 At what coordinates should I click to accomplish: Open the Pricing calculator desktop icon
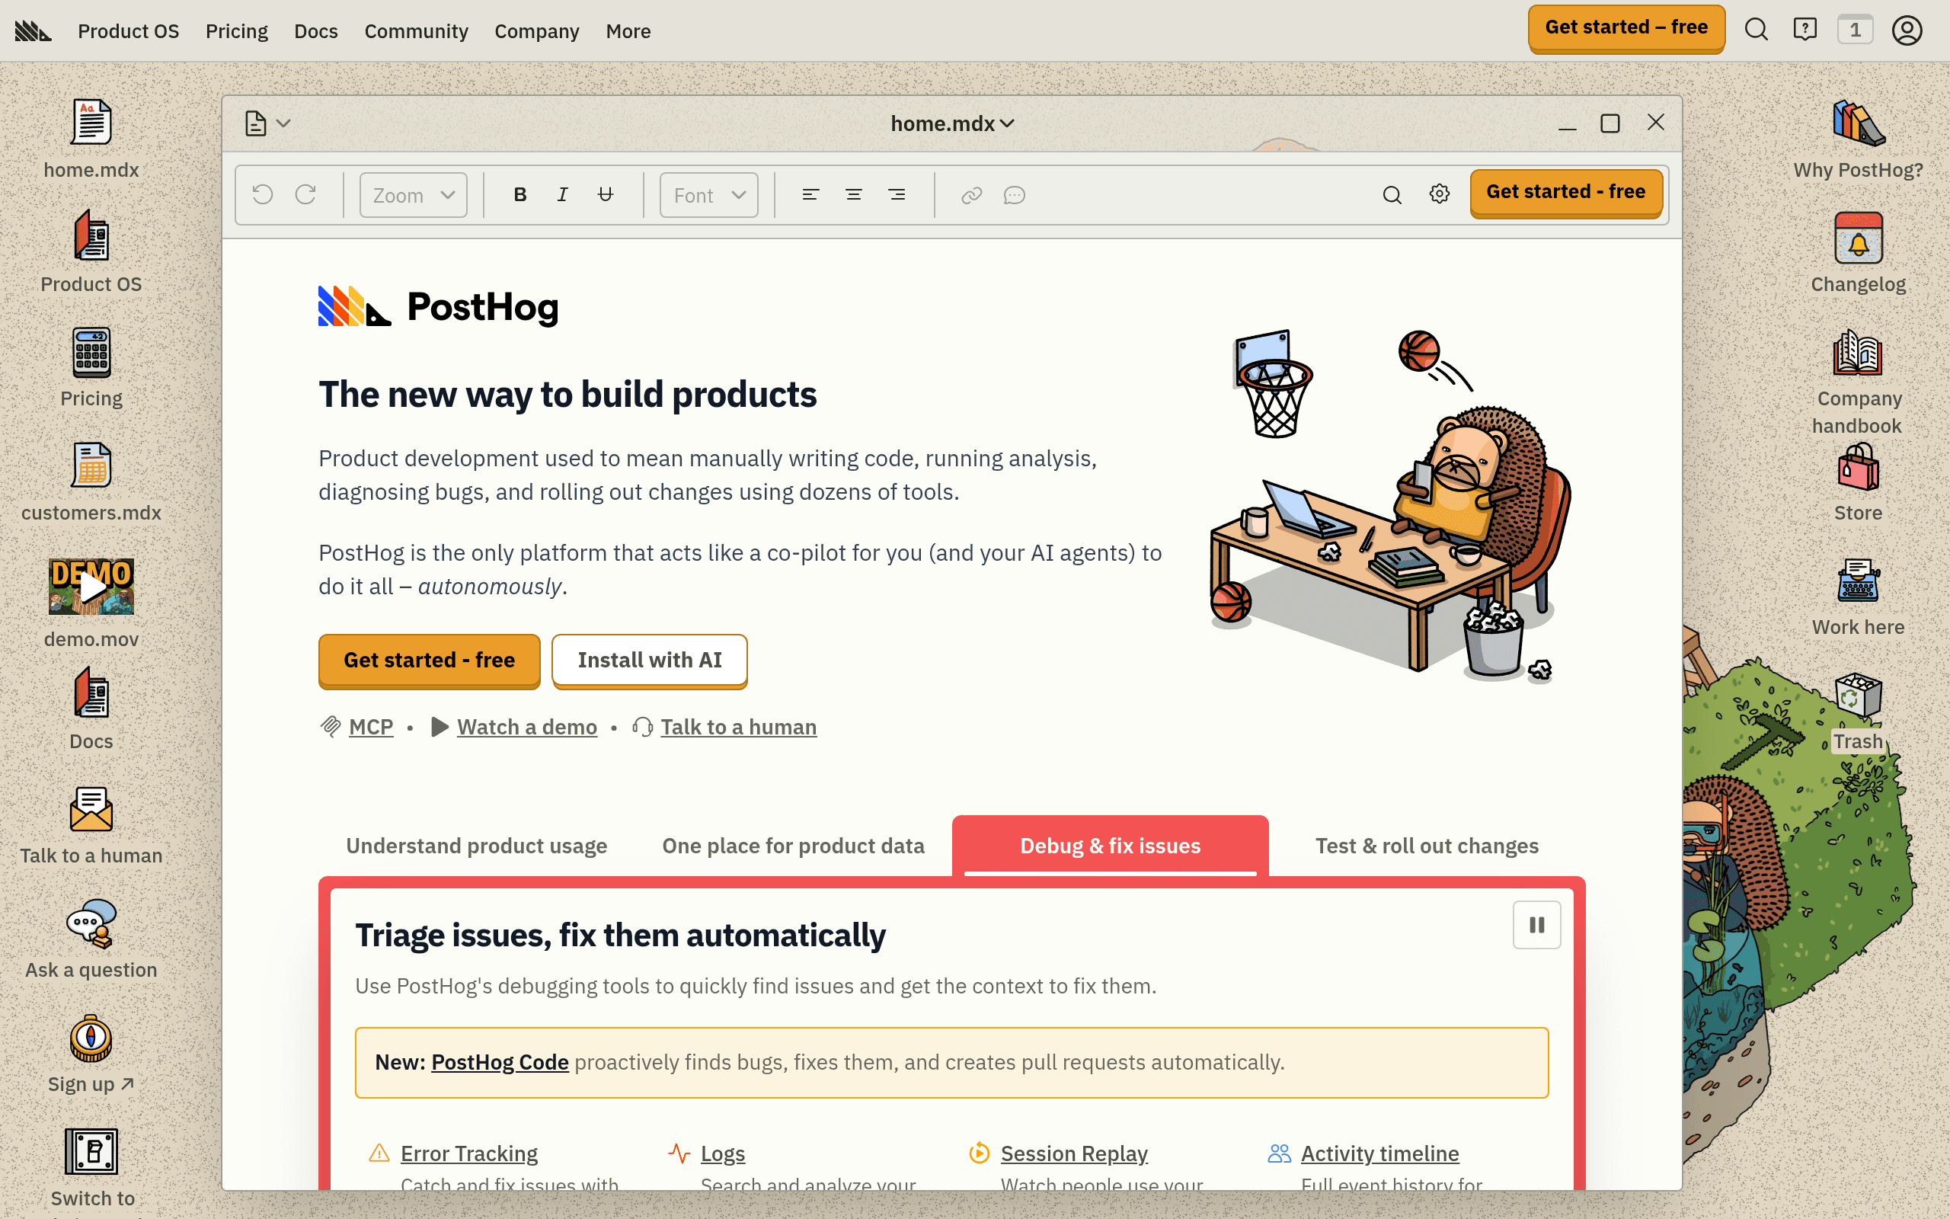pyautogui.click(x=91, y=351)
